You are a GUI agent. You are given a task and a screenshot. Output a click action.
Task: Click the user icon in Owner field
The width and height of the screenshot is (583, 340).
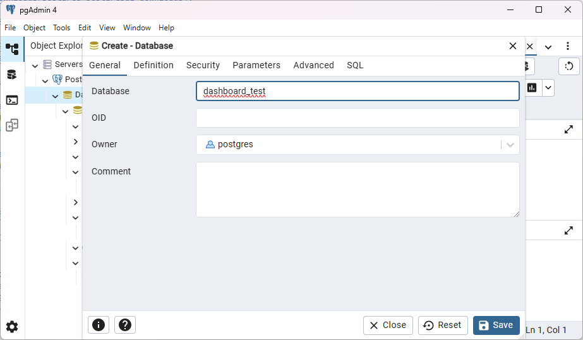pyautogui.click(x=210, y=144)
